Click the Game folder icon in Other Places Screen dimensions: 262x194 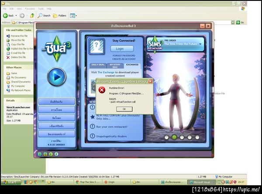[8, 73]
